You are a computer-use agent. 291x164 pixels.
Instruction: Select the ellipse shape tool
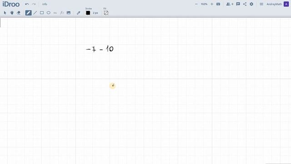click(x=49, y=13)
